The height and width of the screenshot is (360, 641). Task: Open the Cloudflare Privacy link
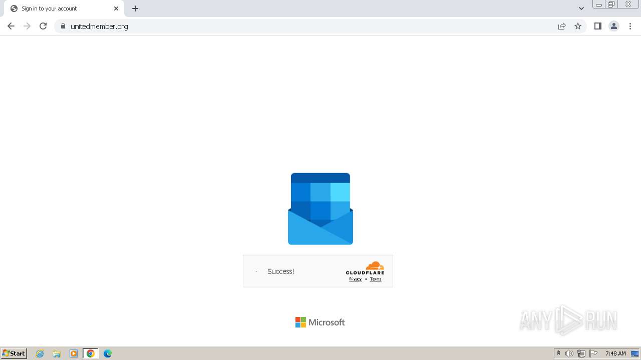(x=355, y=279)
